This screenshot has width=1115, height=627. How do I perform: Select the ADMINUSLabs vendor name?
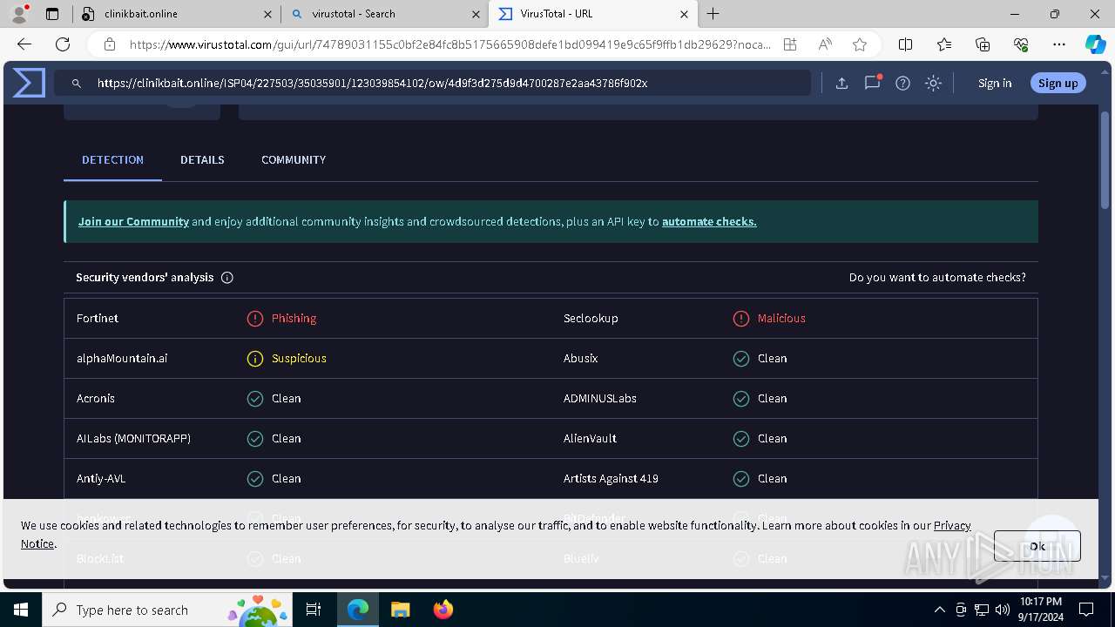600,398
